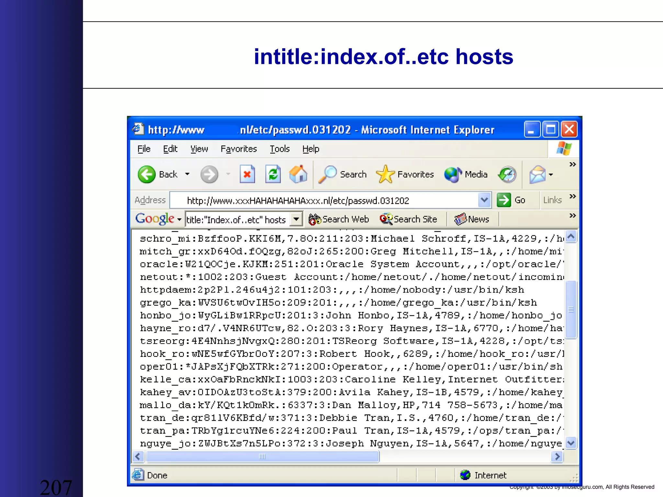Click the Google toolbar search box
The height and width of the screenshot is (497, 663).
coord(238,220)
